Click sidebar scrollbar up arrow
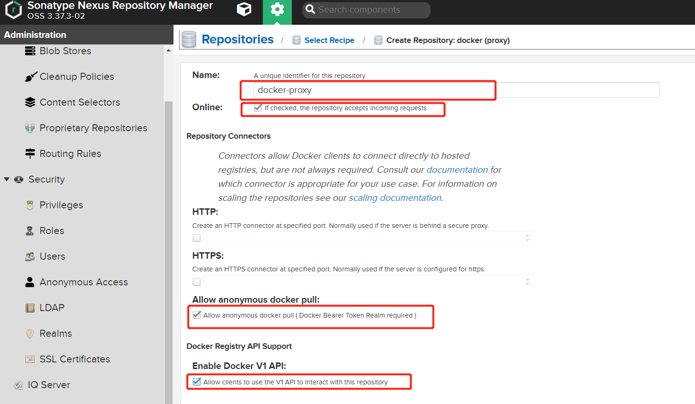 coord(168,50)
